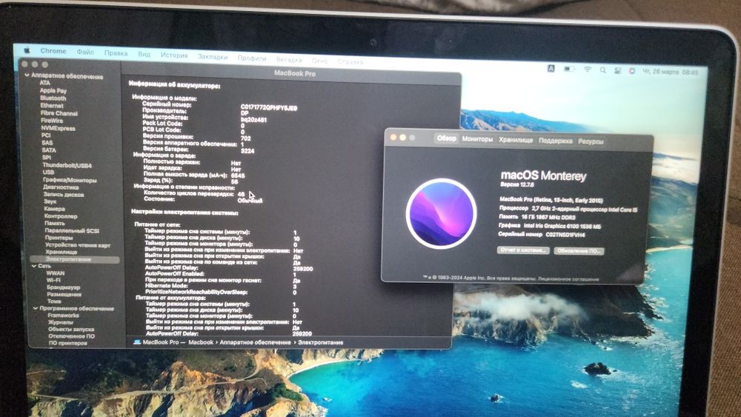The image size is (741, 417).
Task: Select USB in the sidebar
Action: pyautogui.click(x=48, y=173)
